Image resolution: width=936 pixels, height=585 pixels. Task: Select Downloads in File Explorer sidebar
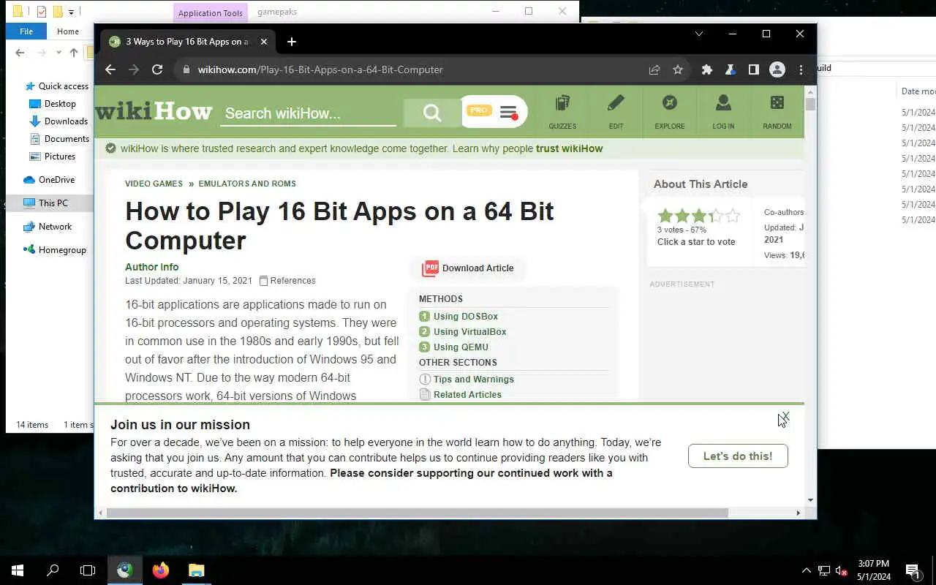coord(66,121)
